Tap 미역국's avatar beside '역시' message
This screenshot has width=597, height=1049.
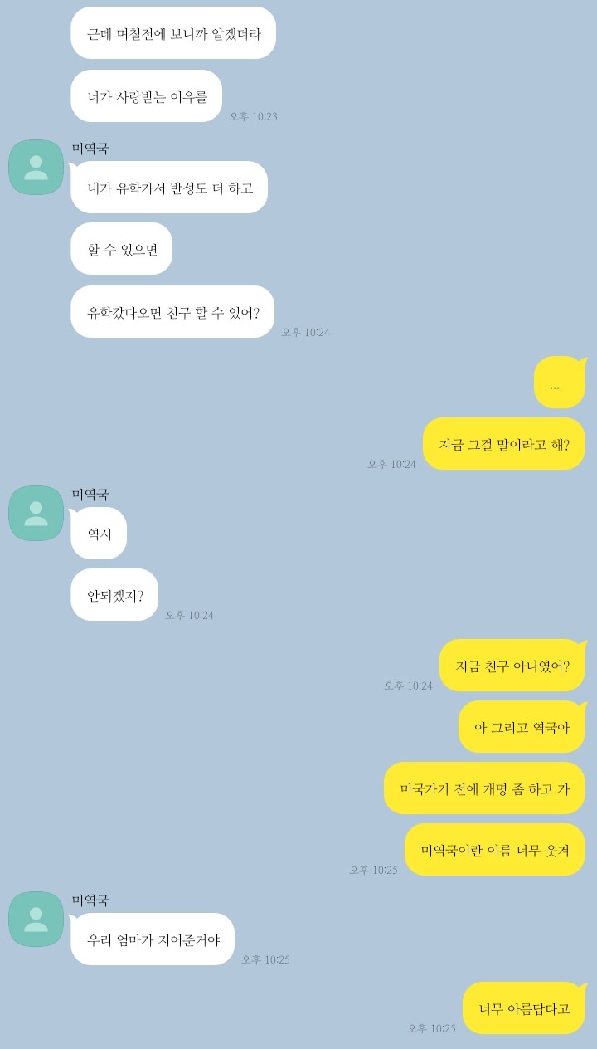pos(36,514)
